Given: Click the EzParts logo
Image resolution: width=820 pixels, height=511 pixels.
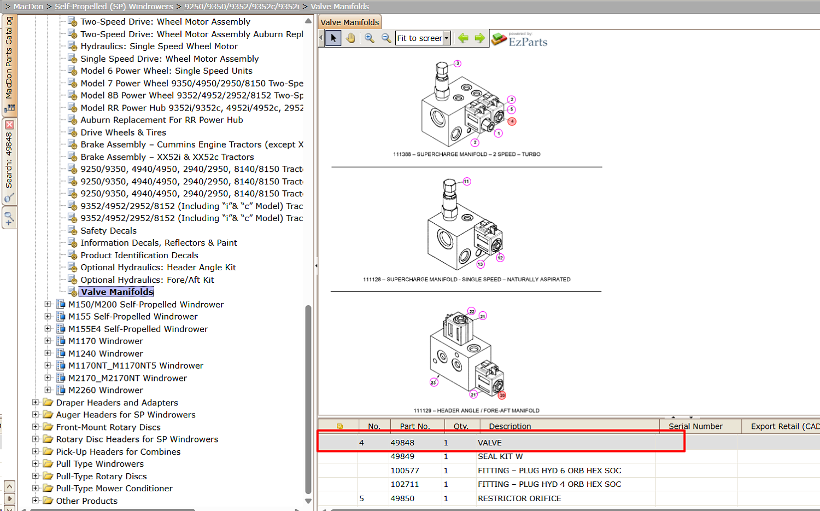Looking at the screenshot, I should point(519,39).
